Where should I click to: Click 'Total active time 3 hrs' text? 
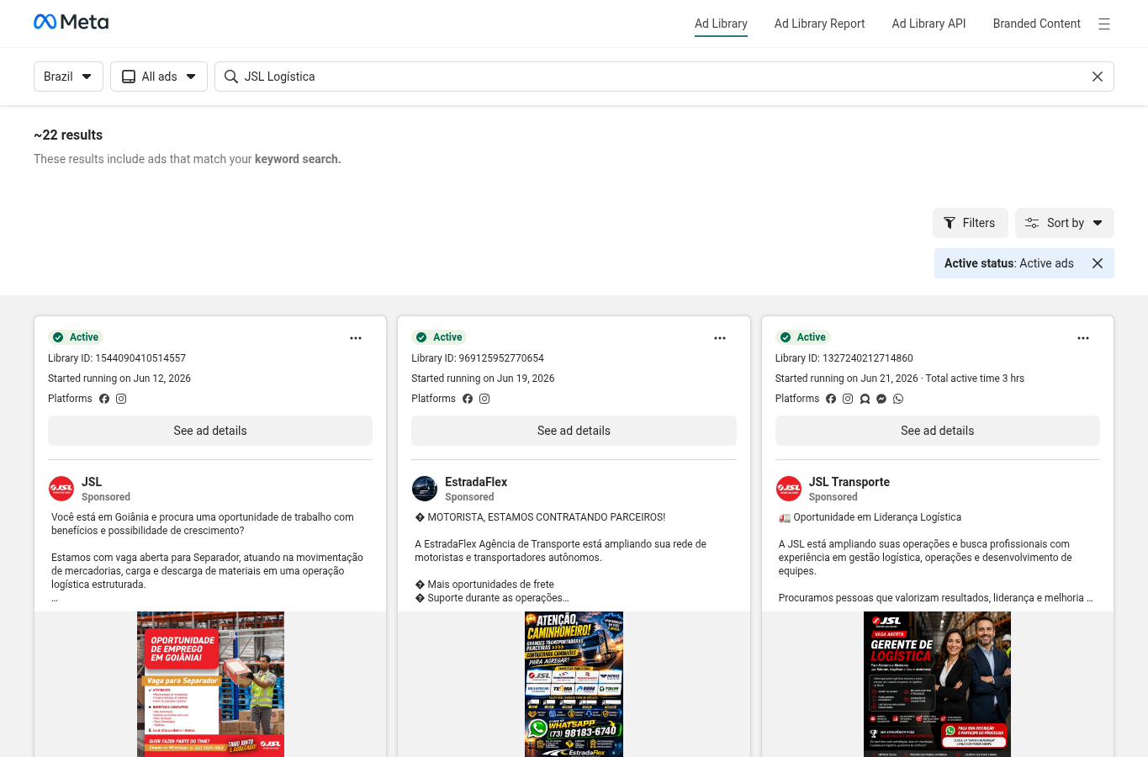pos(975,378)
